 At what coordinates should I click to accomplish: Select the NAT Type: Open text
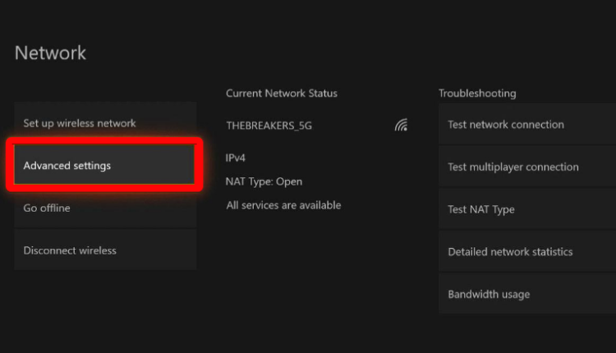tap(264, 181)
